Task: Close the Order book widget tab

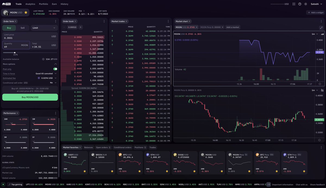Action: (x=76, y=21)
